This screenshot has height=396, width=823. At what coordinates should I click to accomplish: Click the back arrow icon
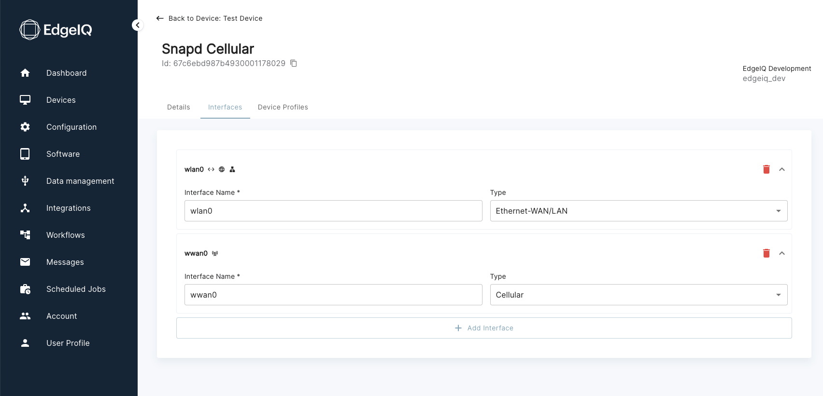[x=160, y=18]
